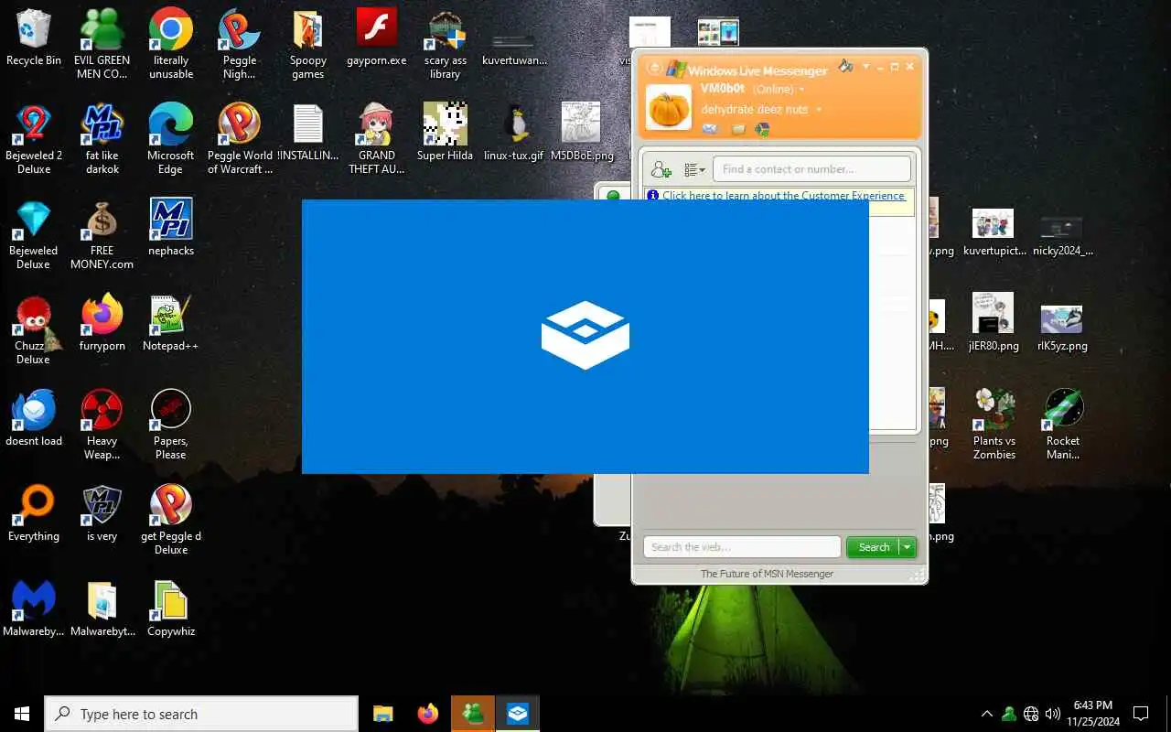1171x732 pixels.
Task: Open the Spoopy games folder
Action: pos(308,44)
